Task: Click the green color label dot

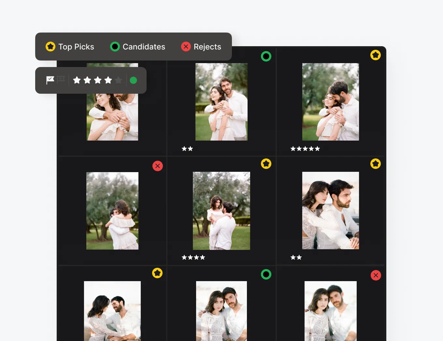Action: (x=133, y=80)
